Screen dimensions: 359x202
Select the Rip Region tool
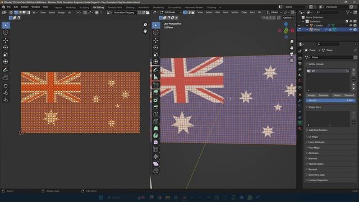(x=156, y=171)
